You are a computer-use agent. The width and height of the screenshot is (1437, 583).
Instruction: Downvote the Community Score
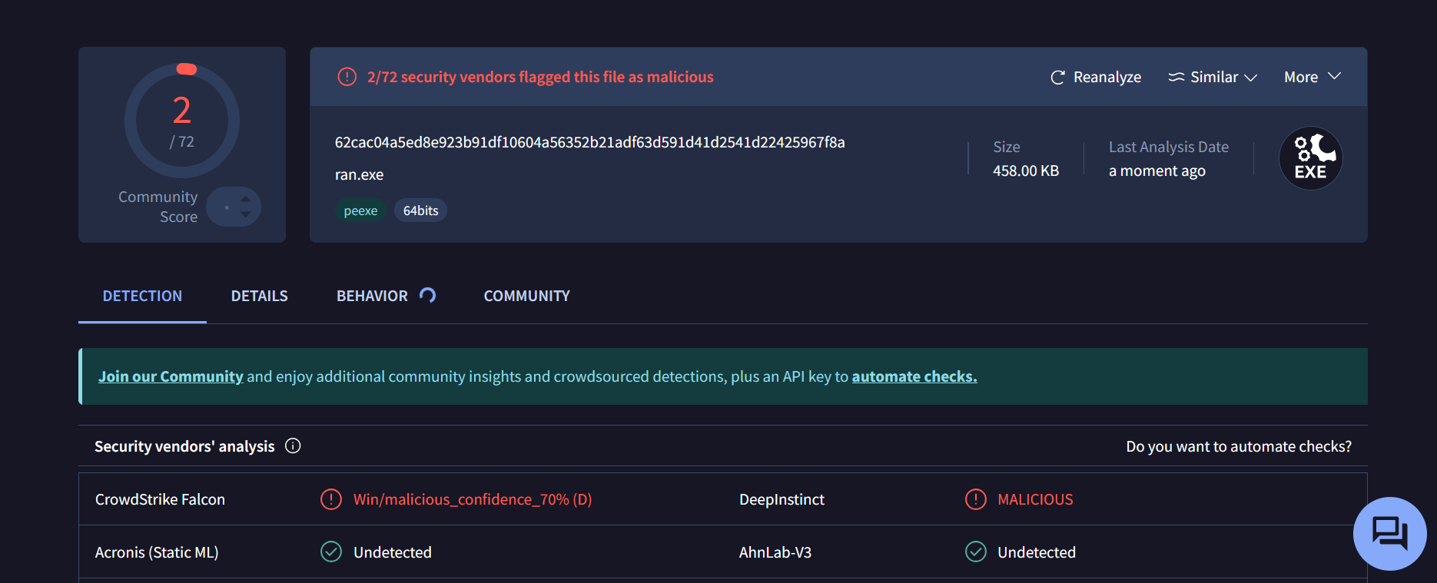click(x=245, y=214)
